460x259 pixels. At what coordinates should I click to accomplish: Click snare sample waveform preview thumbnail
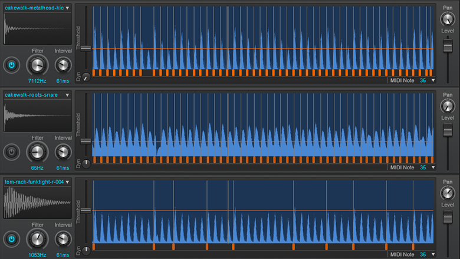pos(38,116)
